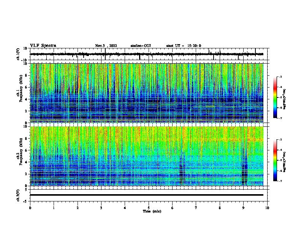Click time axis tick label "3"
The image size is (301, 233).
coord(101,208)
